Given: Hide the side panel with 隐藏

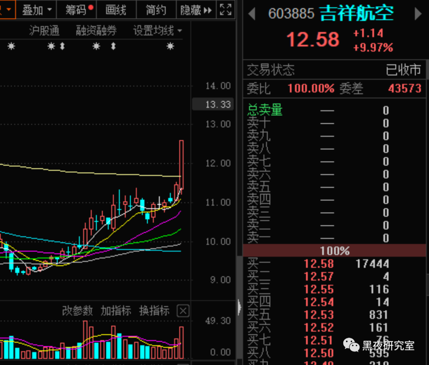Looking at the screenshot, I should tap(196, 10).
